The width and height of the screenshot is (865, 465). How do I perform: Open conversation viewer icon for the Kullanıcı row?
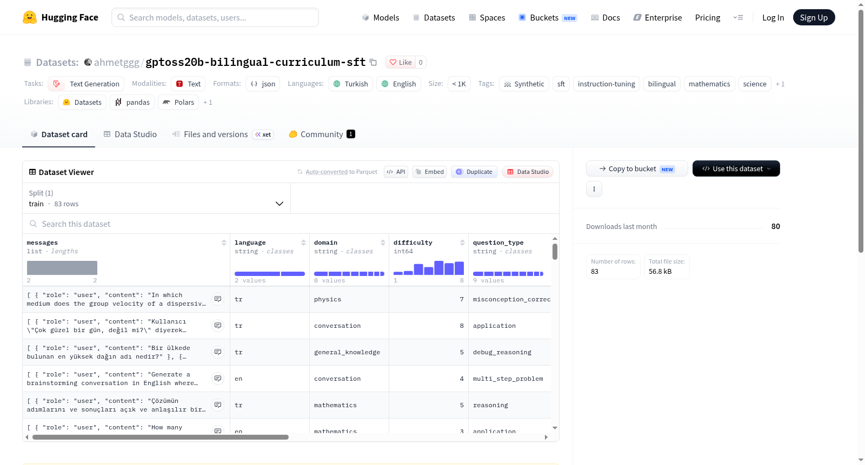218,326
